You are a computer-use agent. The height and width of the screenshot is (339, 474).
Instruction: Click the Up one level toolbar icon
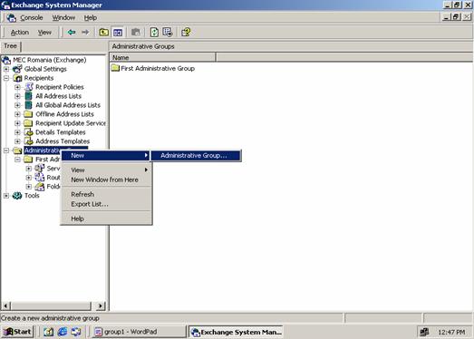(x=104, y=32)
